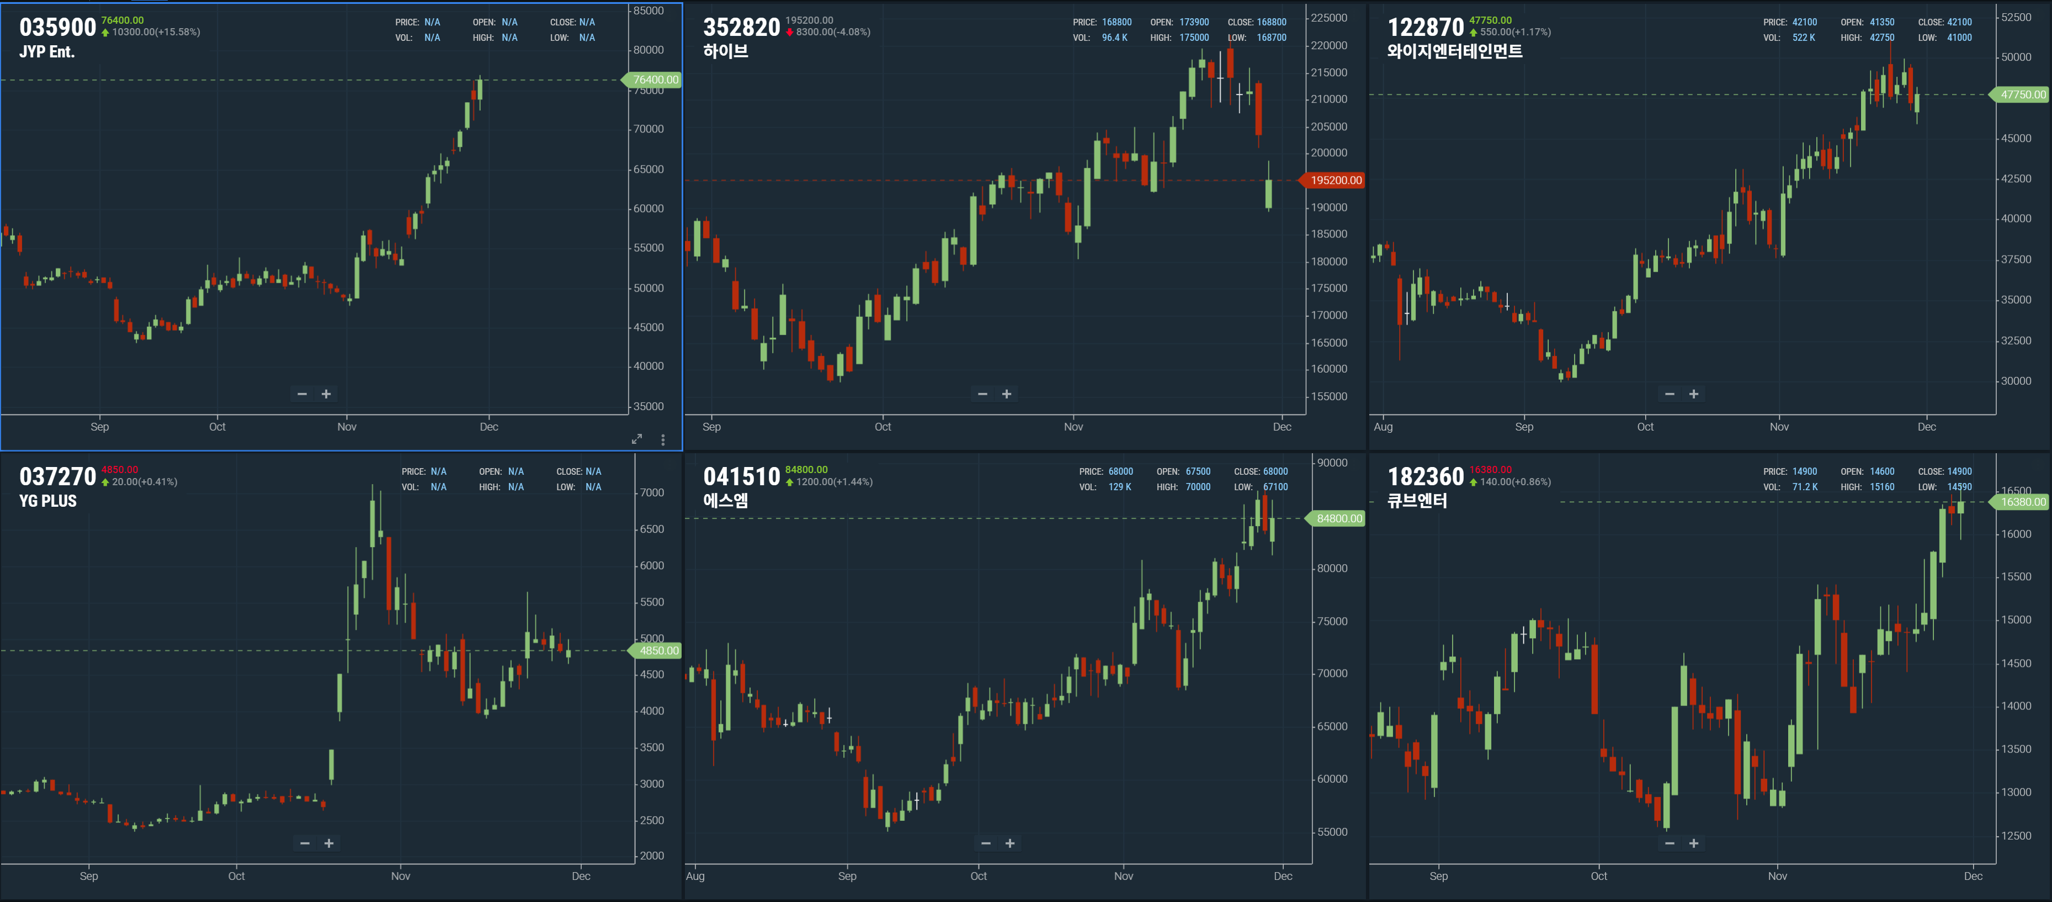Image resolution: width=2052 pixels, height=902 pixels.
Task: Zoom in on the 352820 하이브 chart
Action: (x=1006, y=394)
